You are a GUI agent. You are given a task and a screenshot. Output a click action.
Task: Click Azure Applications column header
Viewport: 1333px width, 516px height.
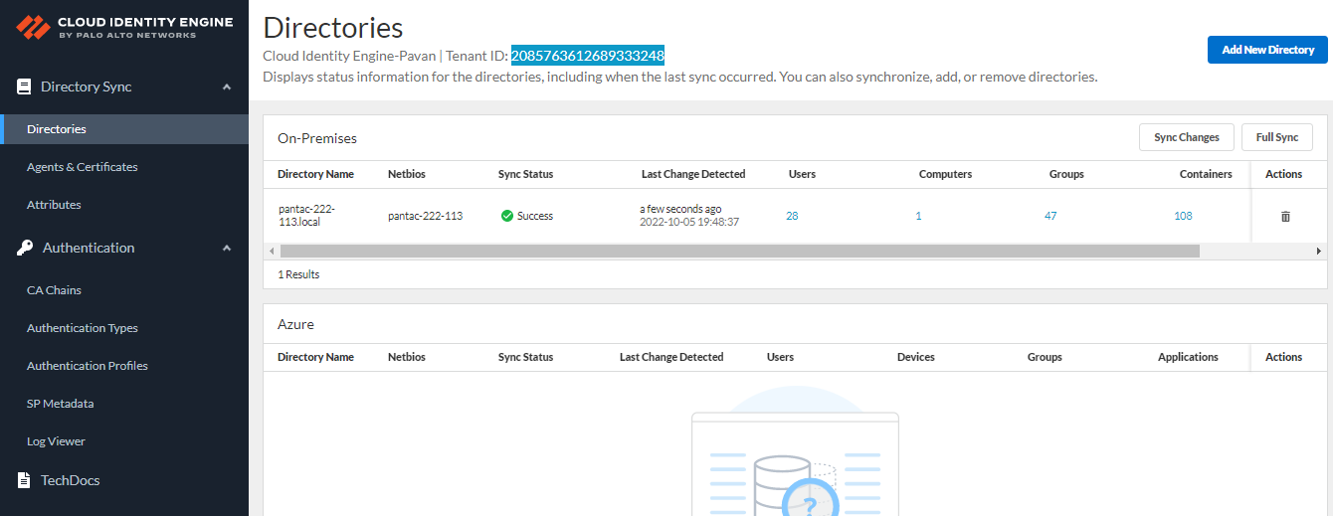pyautogui.click(x=1188, y=357)
